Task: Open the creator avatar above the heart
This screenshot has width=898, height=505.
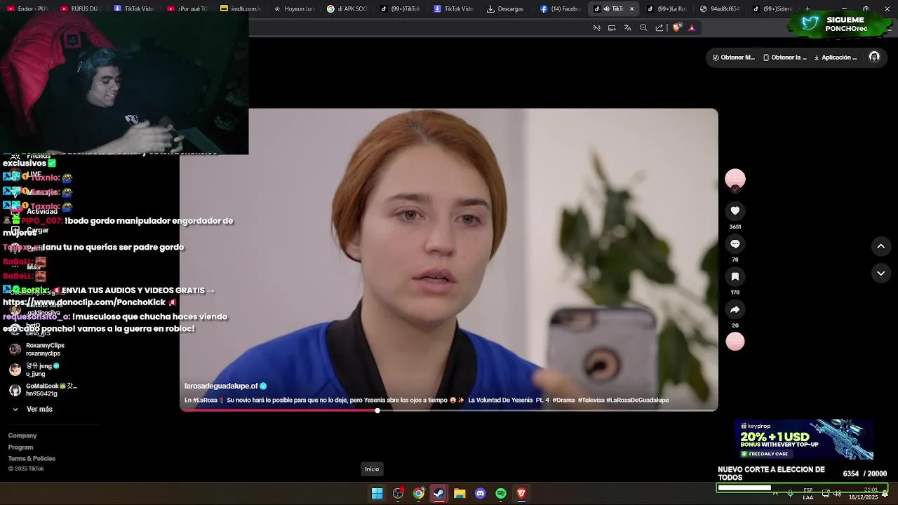Action: point(735,179)
